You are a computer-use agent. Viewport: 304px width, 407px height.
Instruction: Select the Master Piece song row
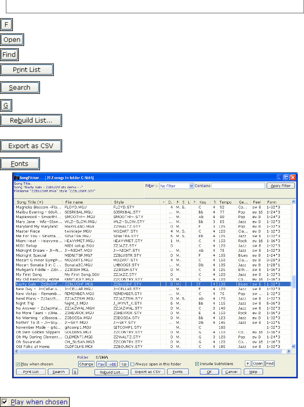coord(153,231)
